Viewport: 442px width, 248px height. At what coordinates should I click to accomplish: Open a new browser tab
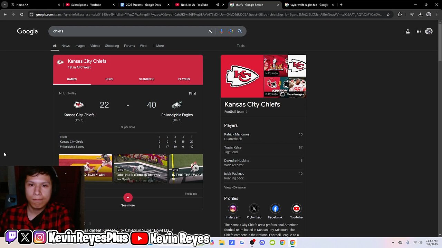coord(341,5)
